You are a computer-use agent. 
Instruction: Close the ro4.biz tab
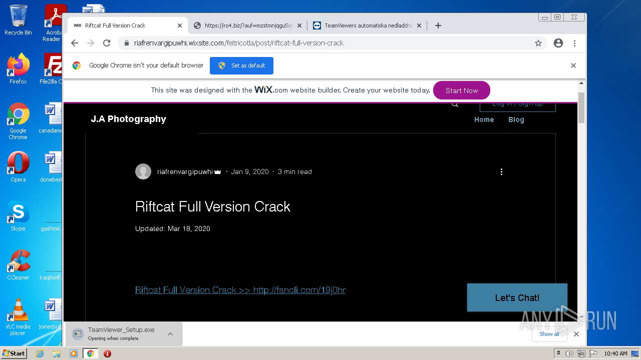coord(299,25)
